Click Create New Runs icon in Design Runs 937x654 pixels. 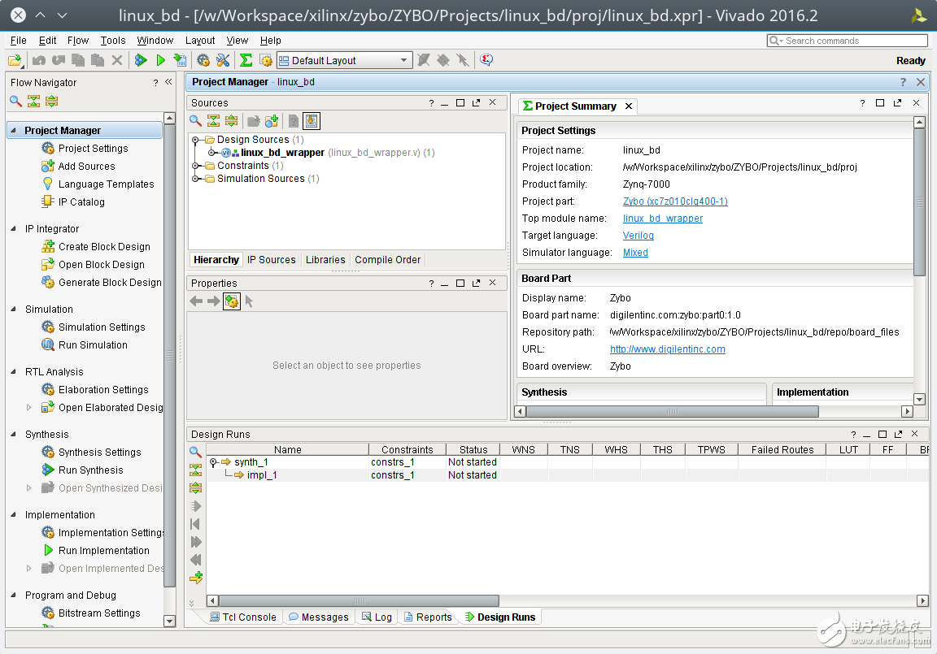(195, 578)
